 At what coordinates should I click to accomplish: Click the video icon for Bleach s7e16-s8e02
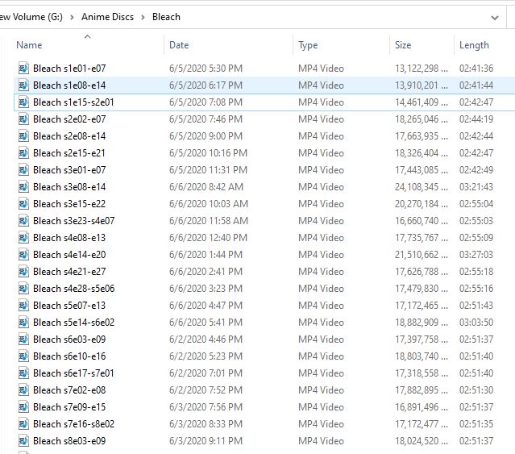coord(23,424)
